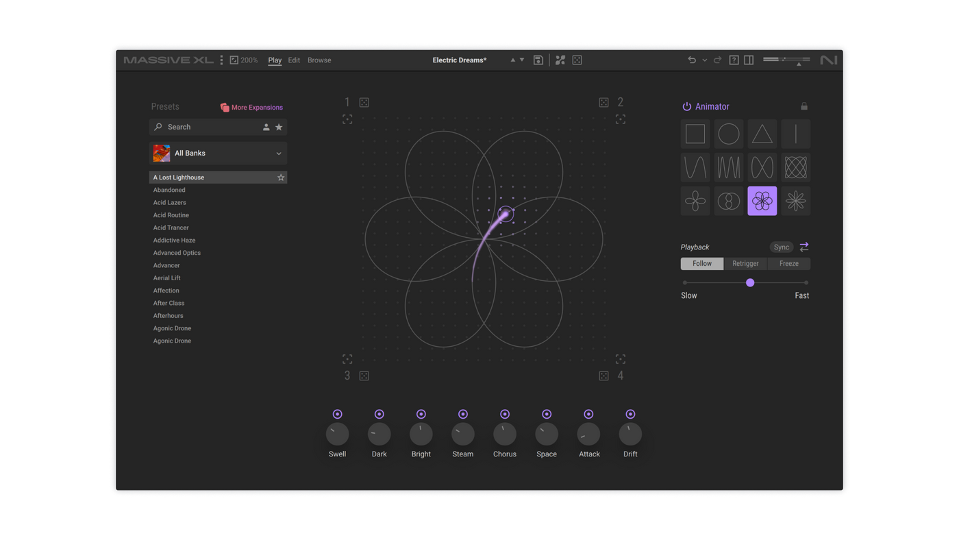Select the square animator shape

[x=695, y=134]
